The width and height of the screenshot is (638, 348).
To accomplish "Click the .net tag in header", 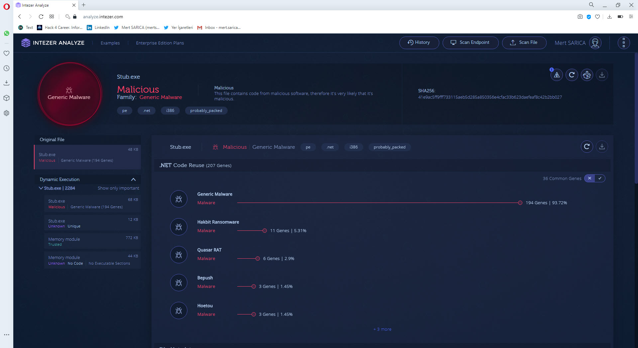I will pos(147,111).
